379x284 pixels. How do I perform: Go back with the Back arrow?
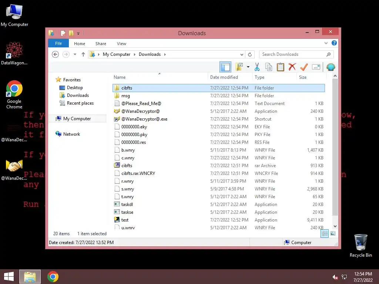coord(56,54)
